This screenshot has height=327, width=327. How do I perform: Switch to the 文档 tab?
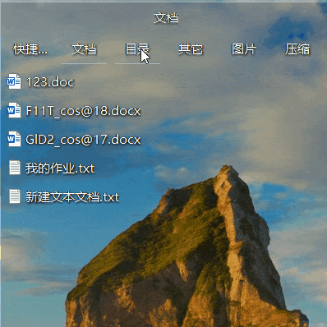[x=84, y=49]
